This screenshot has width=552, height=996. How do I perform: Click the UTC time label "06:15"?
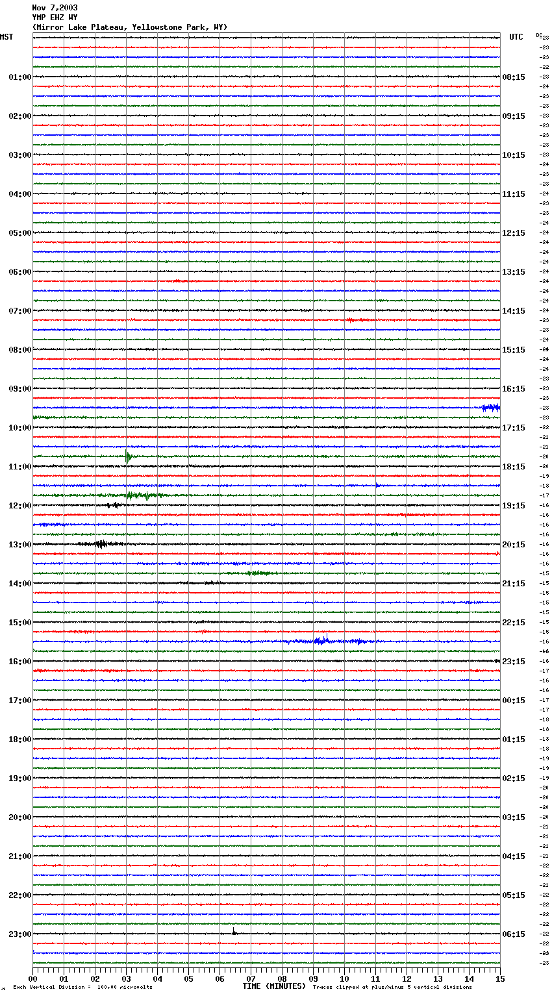[x=514, y=934]
